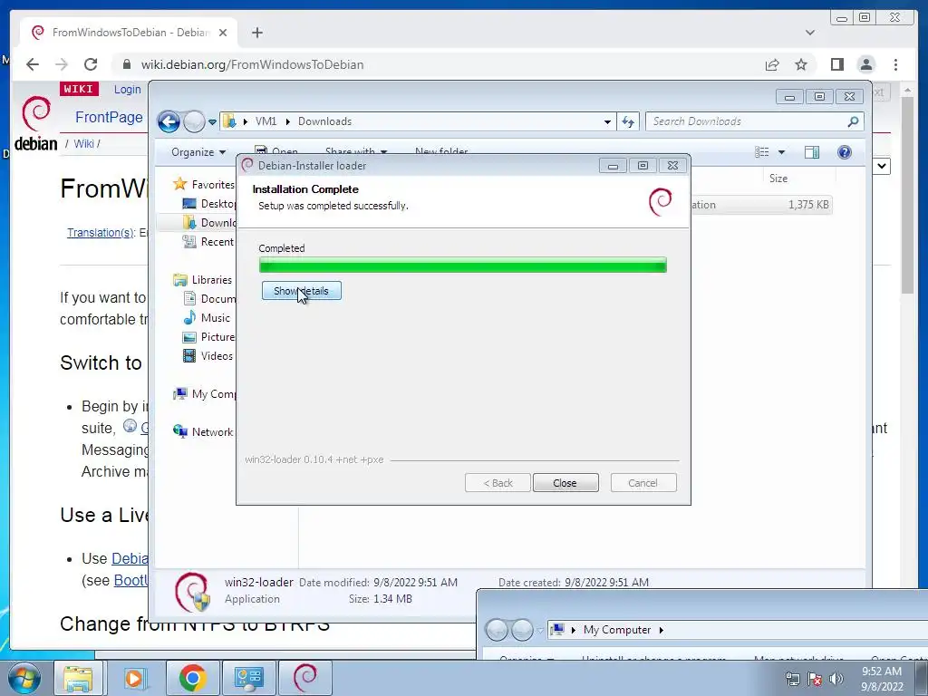Open the view options dropdown arrow
This screenshot has width=928, height=696.
pyautogui.click(x=781, y=152)
